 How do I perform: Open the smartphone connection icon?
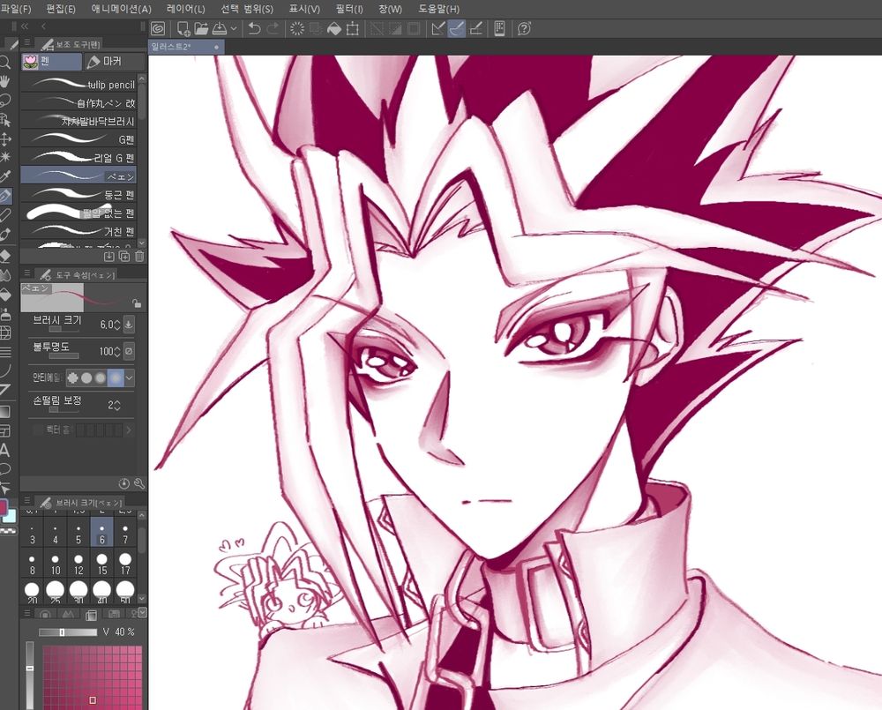pos(499,28)
